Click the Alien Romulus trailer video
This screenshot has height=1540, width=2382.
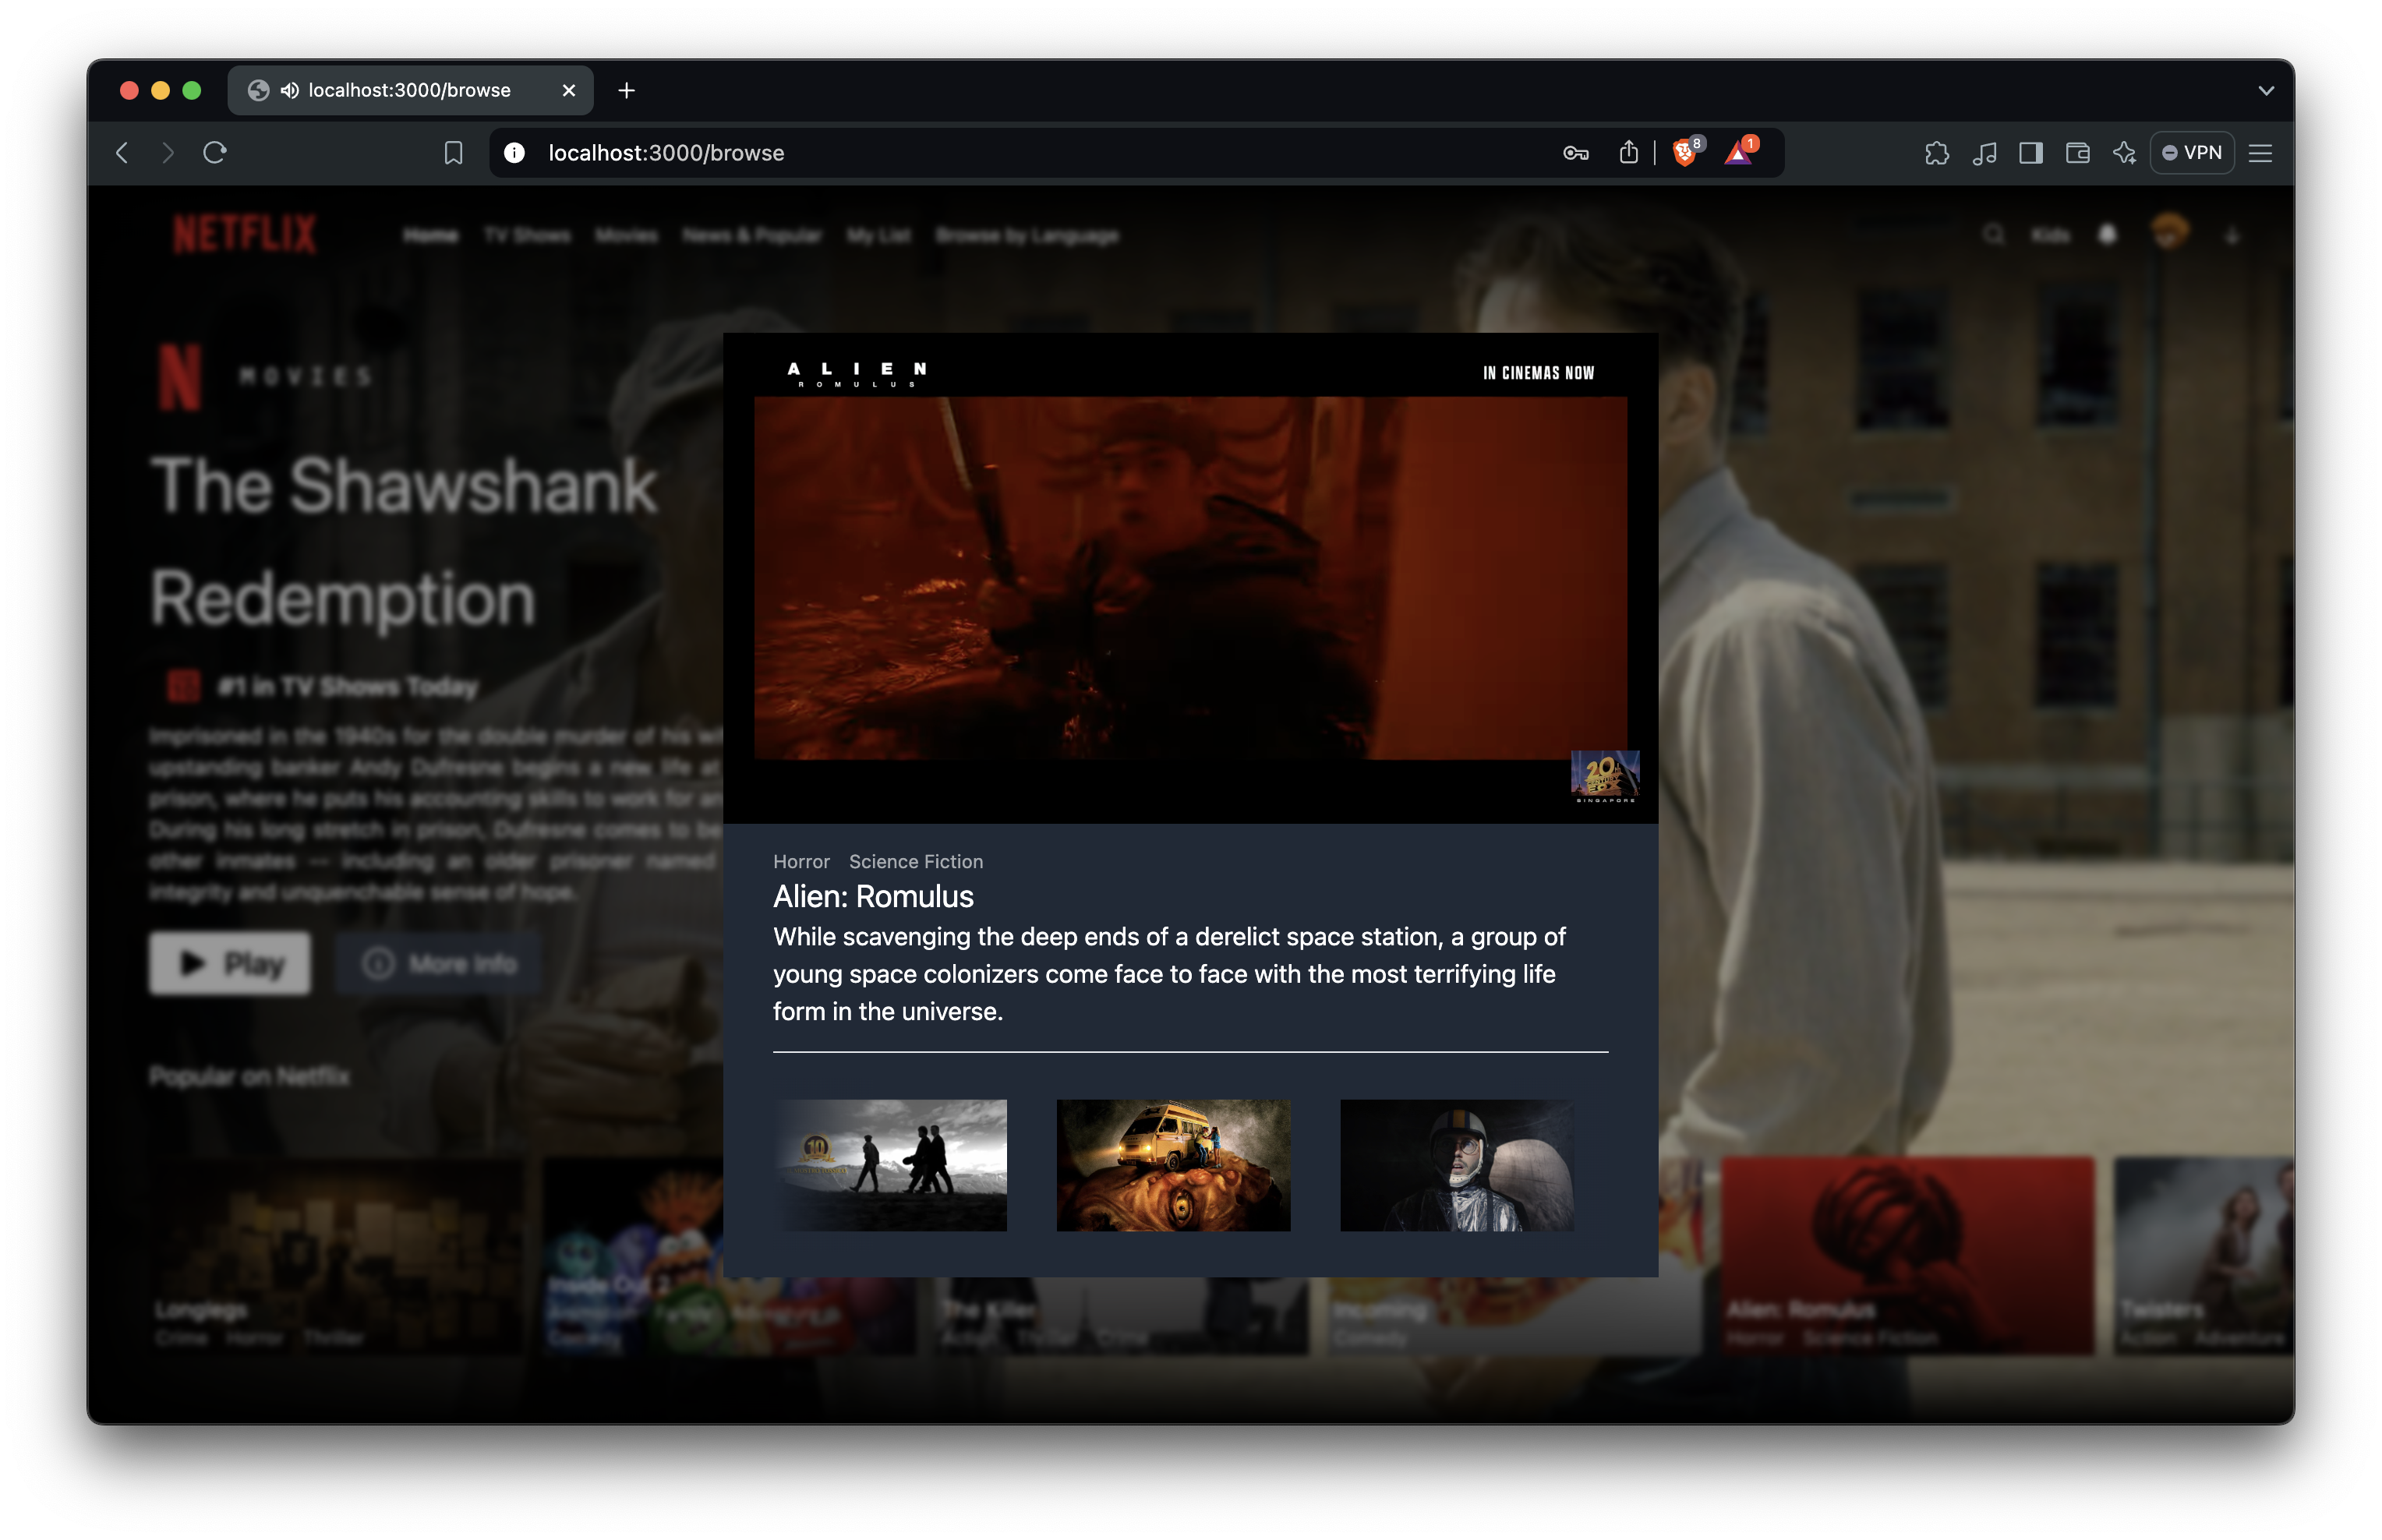click(x=1190, y=578)
